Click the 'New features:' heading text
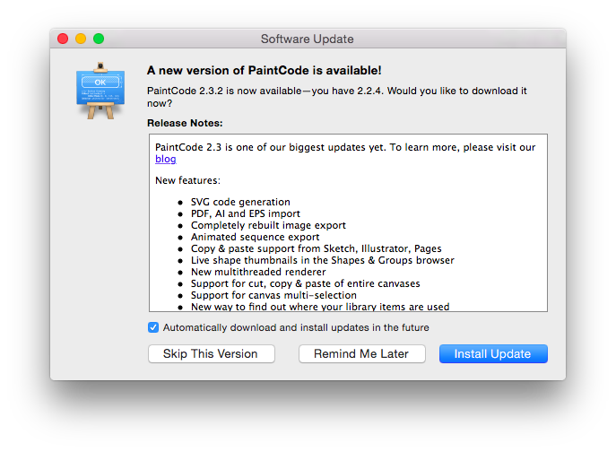Image resolution: width=616 pixels, height=452 pixels. tap(187, 180)
